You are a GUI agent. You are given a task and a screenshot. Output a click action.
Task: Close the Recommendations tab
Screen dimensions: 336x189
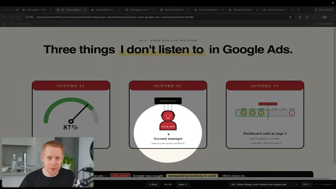(x=223, y=10)
